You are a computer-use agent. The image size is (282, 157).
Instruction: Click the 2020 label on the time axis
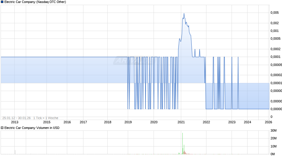point(154,122)
